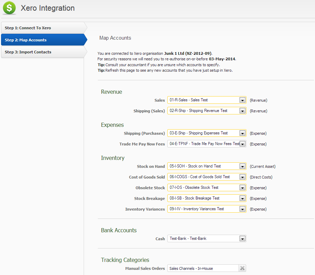The height and width of the screenshot is (275, 315).
Task: Expand the Trade Me Pay Now Fees dropdown
Action: point(207,144)
